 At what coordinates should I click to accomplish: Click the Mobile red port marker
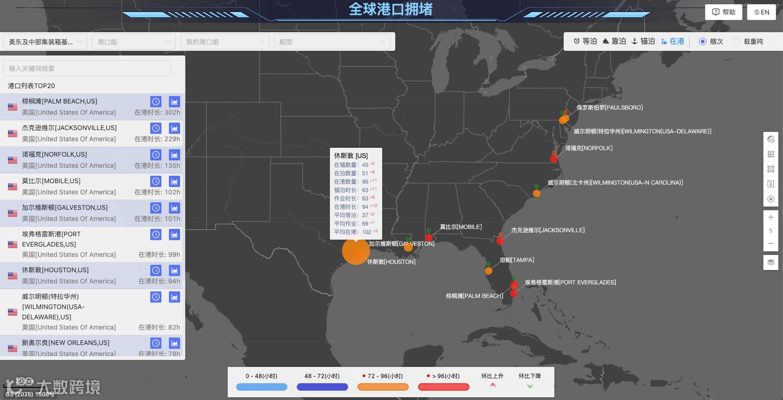tap(429, 237)
